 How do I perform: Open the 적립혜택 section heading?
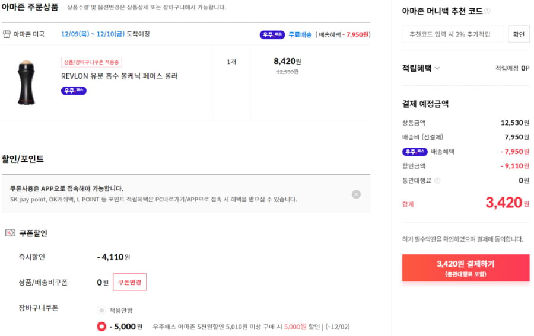tap(417, 68)
